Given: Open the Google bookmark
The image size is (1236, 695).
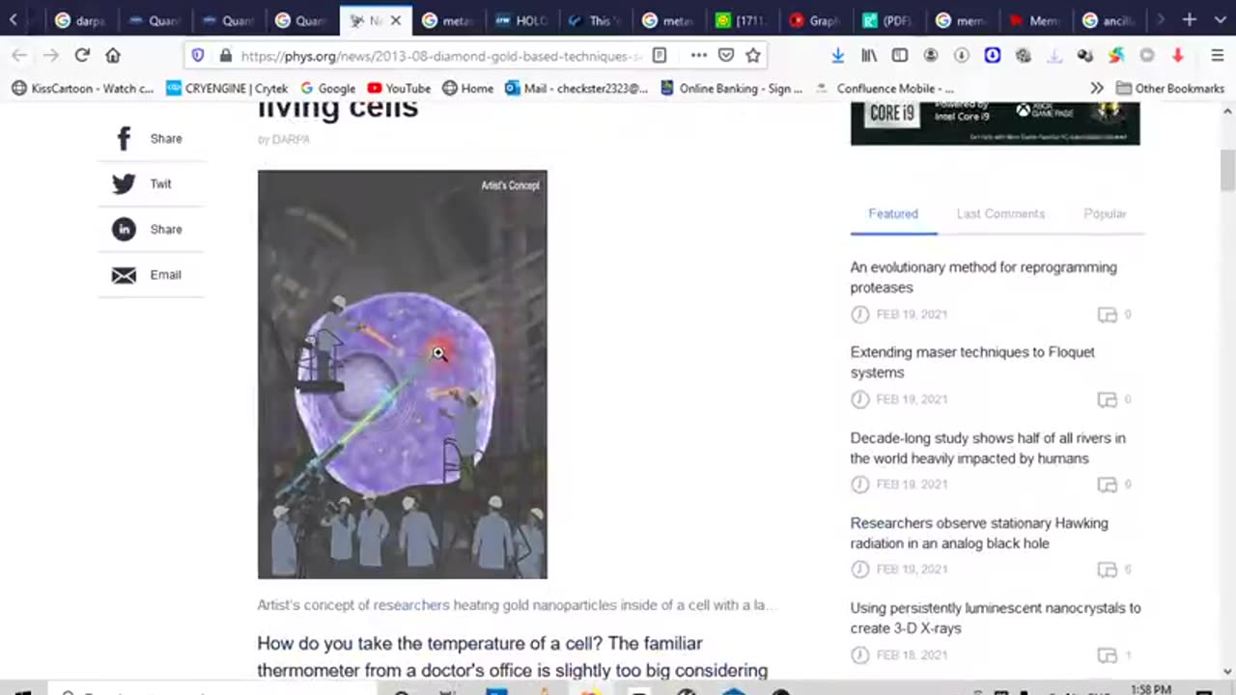Looking at the screenshot, I should point(328,88).
